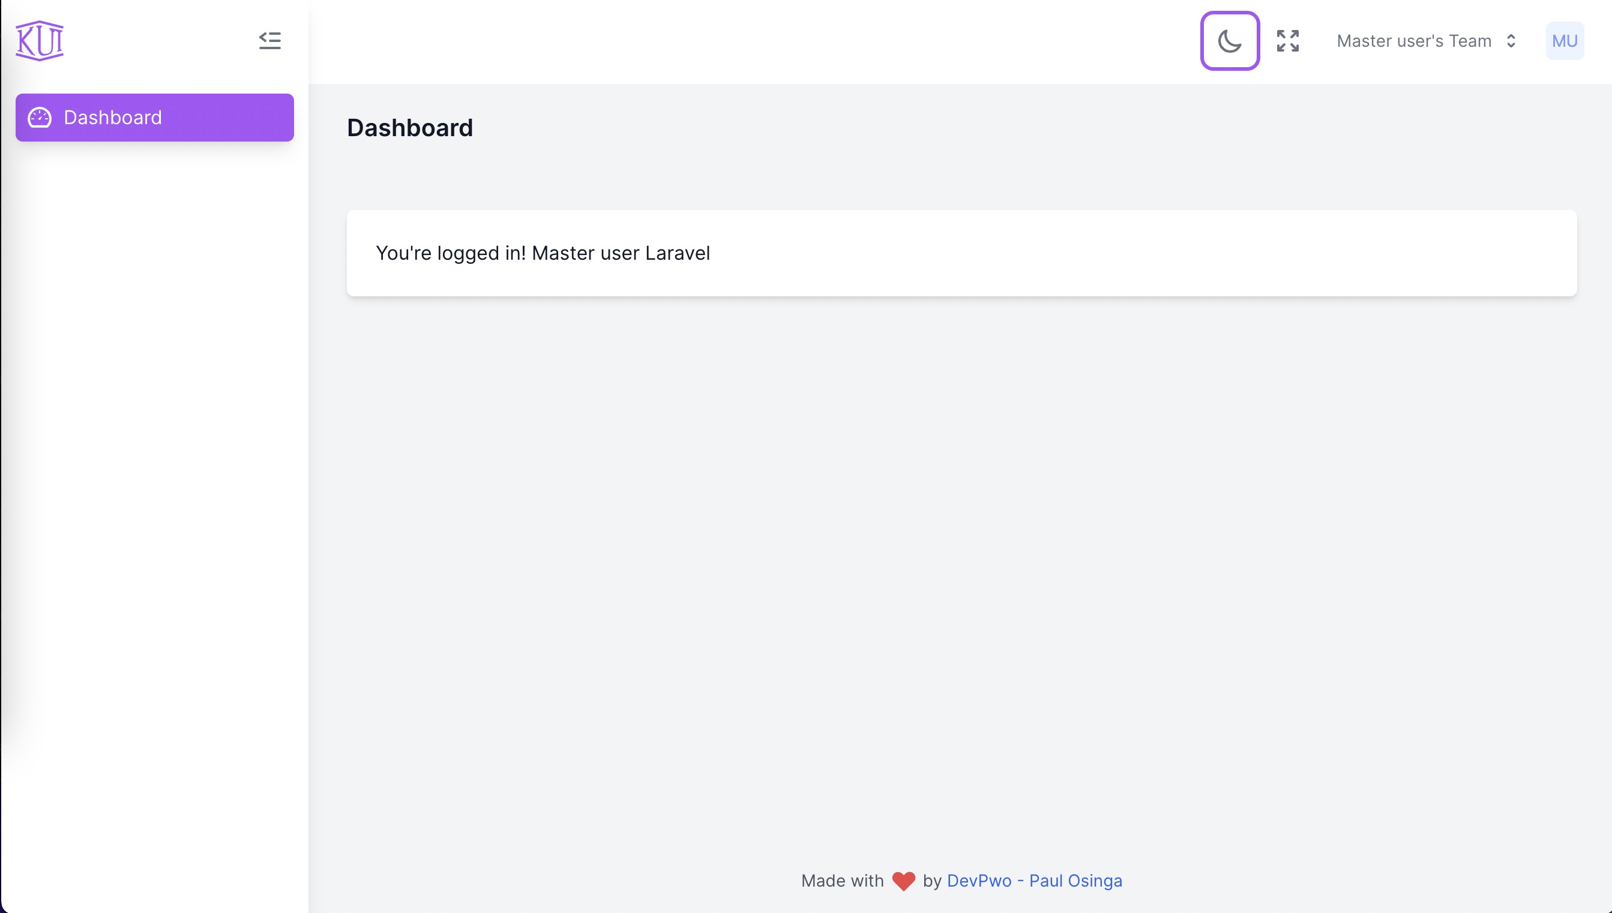Click the word "by" in the footer
Image resolution: width=1612 pixels, height=913 pixels.
[932, 881]
